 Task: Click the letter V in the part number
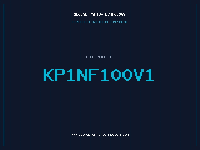pyautogui.click(x=139, y=75)
